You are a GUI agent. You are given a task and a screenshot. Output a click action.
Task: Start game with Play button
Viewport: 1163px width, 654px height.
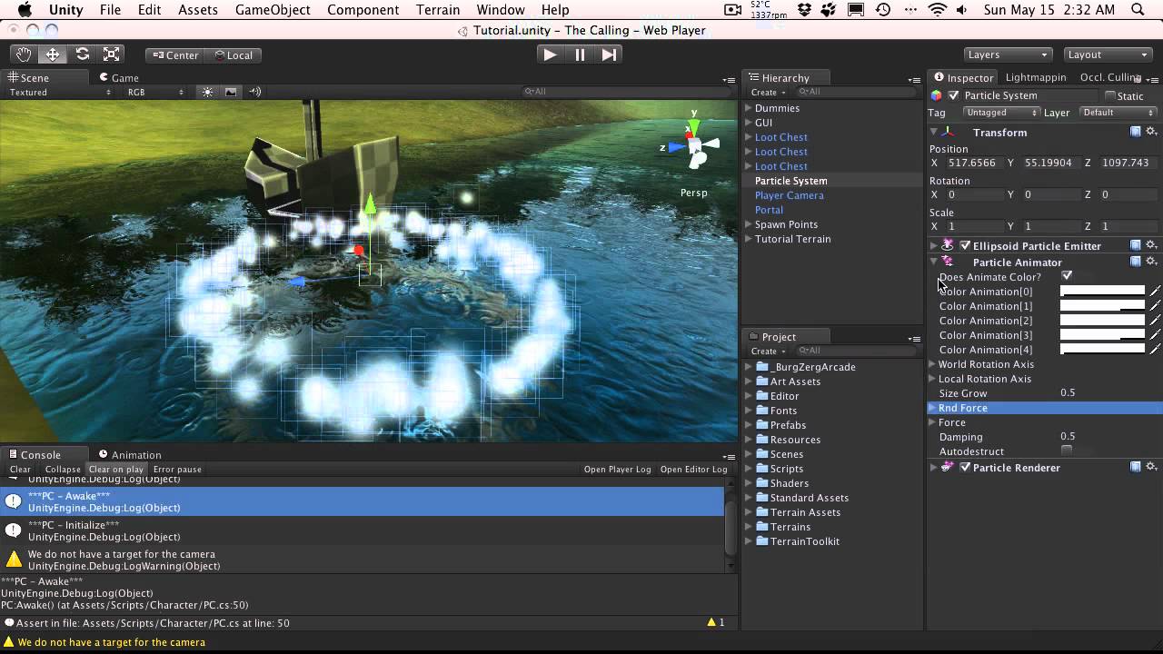(550, 54)
